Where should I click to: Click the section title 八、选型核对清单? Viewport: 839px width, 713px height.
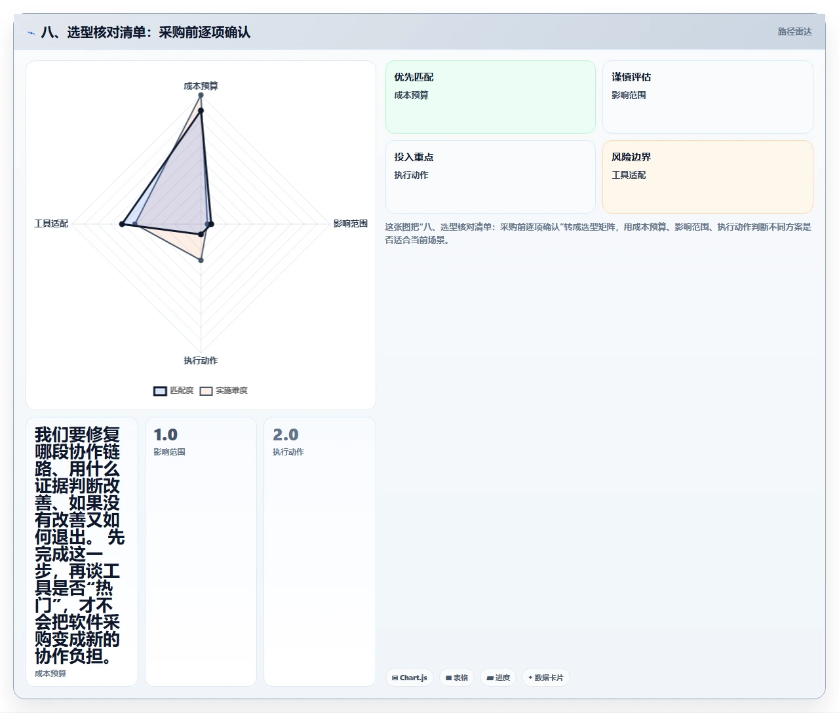[x=146, y=32]
